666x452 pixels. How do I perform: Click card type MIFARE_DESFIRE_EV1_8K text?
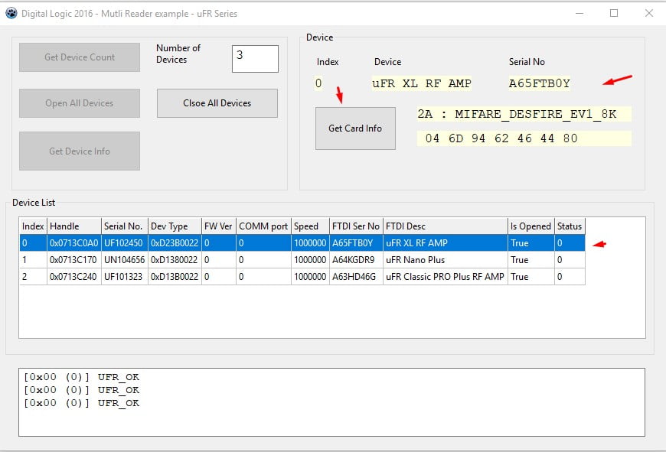(536, 114)
